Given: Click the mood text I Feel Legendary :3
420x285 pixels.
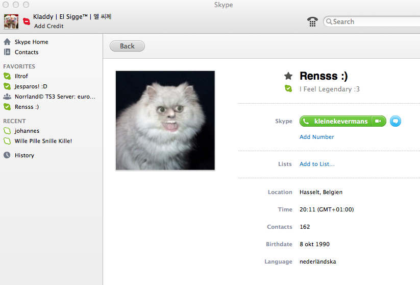Looking at the screenshot, I should (x=330, y=89).
